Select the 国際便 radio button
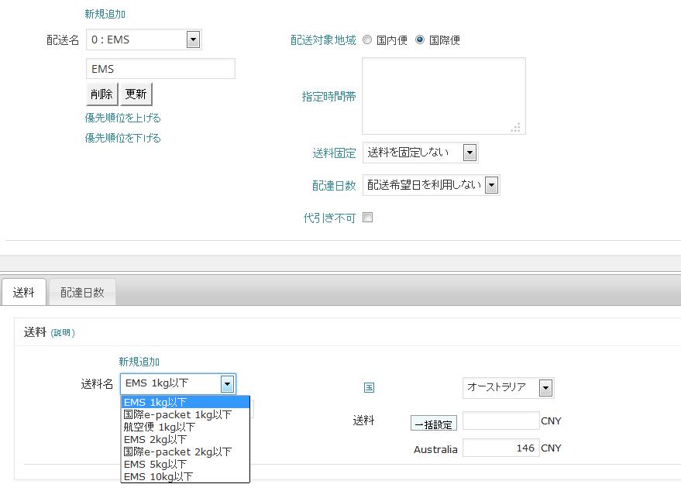The width and height of the screenshot is (681, 491). tap(420, 40)
